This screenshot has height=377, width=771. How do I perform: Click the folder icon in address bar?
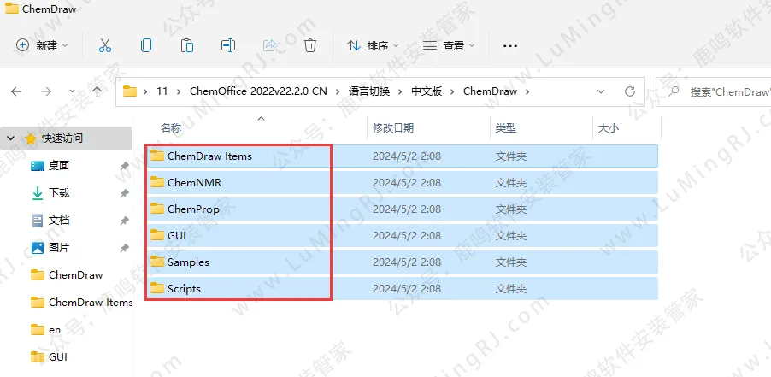point(129,91)
